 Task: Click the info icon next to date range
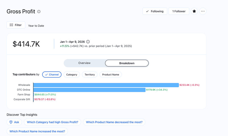88,42
